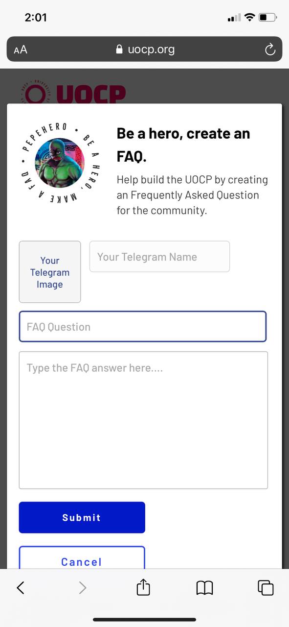
Task: Open the Safari share sheet icon
Action: click(x=143, y=587)
